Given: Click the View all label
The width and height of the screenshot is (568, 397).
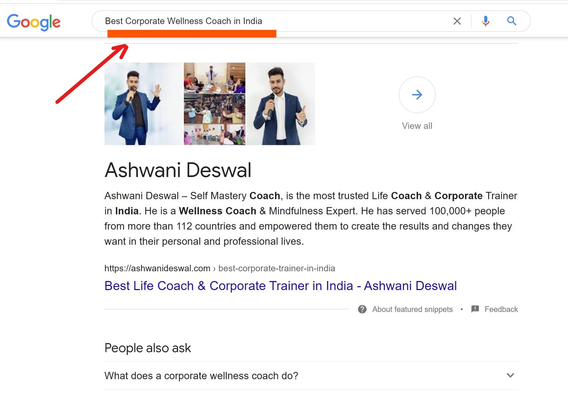Looking at the screenshot, I should click(x=417, y=126).
